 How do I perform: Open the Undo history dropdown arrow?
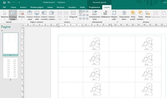pyautogui.click(x=11, y=2)
